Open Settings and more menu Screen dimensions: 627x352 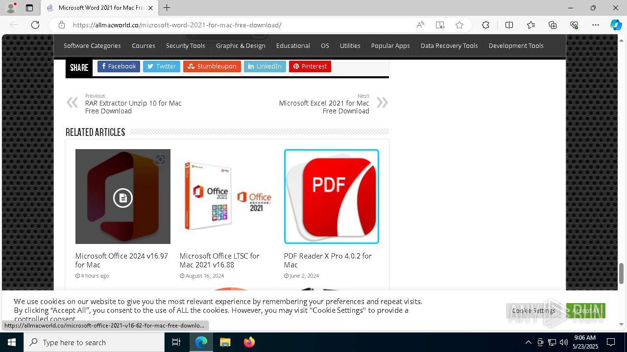point(596,25)
